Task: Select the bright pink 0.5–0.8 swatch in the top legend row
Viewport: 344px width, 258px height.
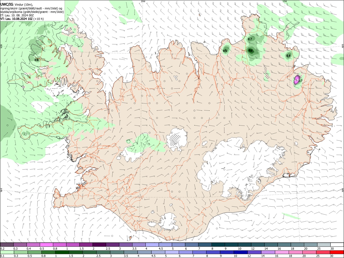Action: coord(46,245)
